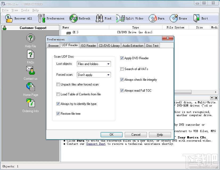Open the Split Video tool icon

point(121,18)
